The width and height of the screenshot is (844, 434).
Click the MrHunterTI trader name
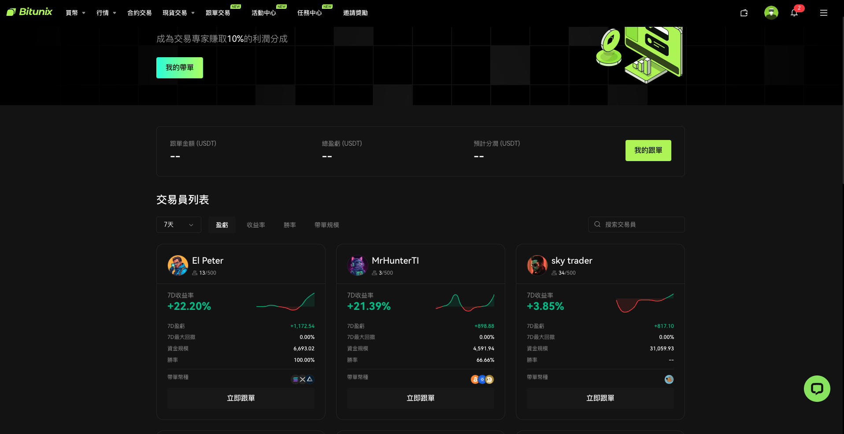click(395, 261)
